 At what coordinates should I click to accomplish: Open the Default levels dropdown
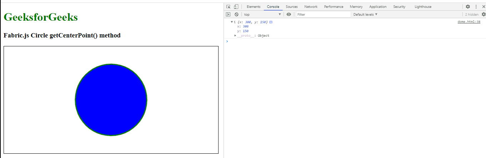365,14
